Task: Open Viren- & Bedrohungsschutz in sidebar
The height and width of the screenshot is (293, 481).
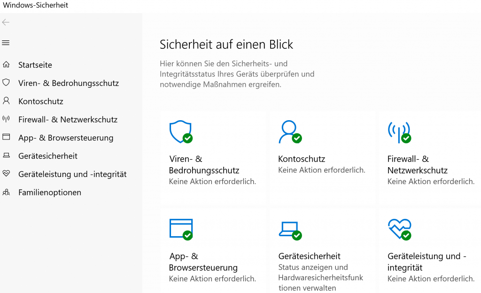Action: 69,83
